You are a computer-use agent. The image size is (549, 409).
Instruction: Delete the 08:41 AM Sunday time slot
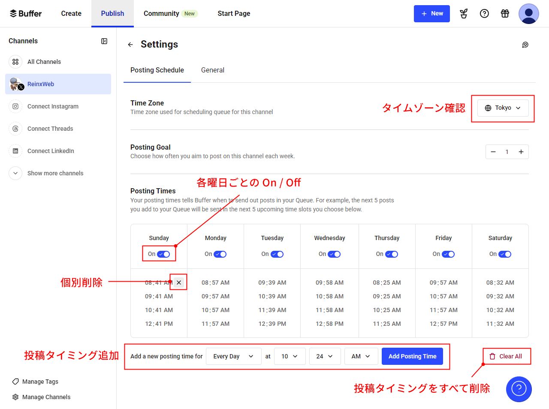click(179, 283)
